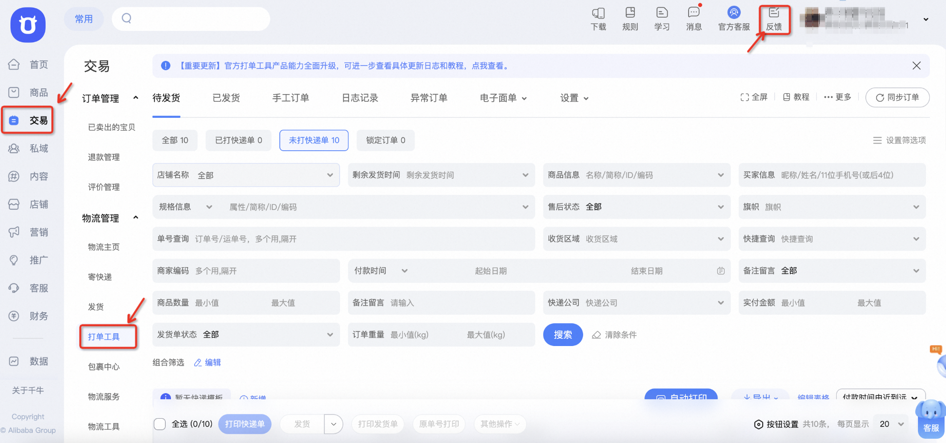Switch to the 异常订单 tab
This screenshot has height=443, width=946.
[x=429, y=98]
